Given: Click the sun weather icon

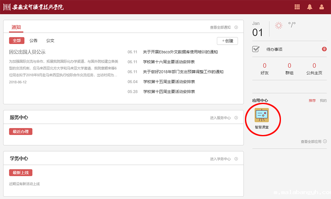Looking at the screenshot, I should tap(279, 26).
